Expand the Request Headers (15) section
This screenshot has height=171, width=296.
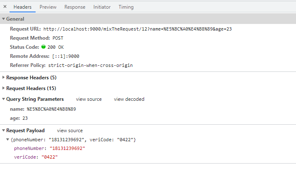[x=3, y=88]
